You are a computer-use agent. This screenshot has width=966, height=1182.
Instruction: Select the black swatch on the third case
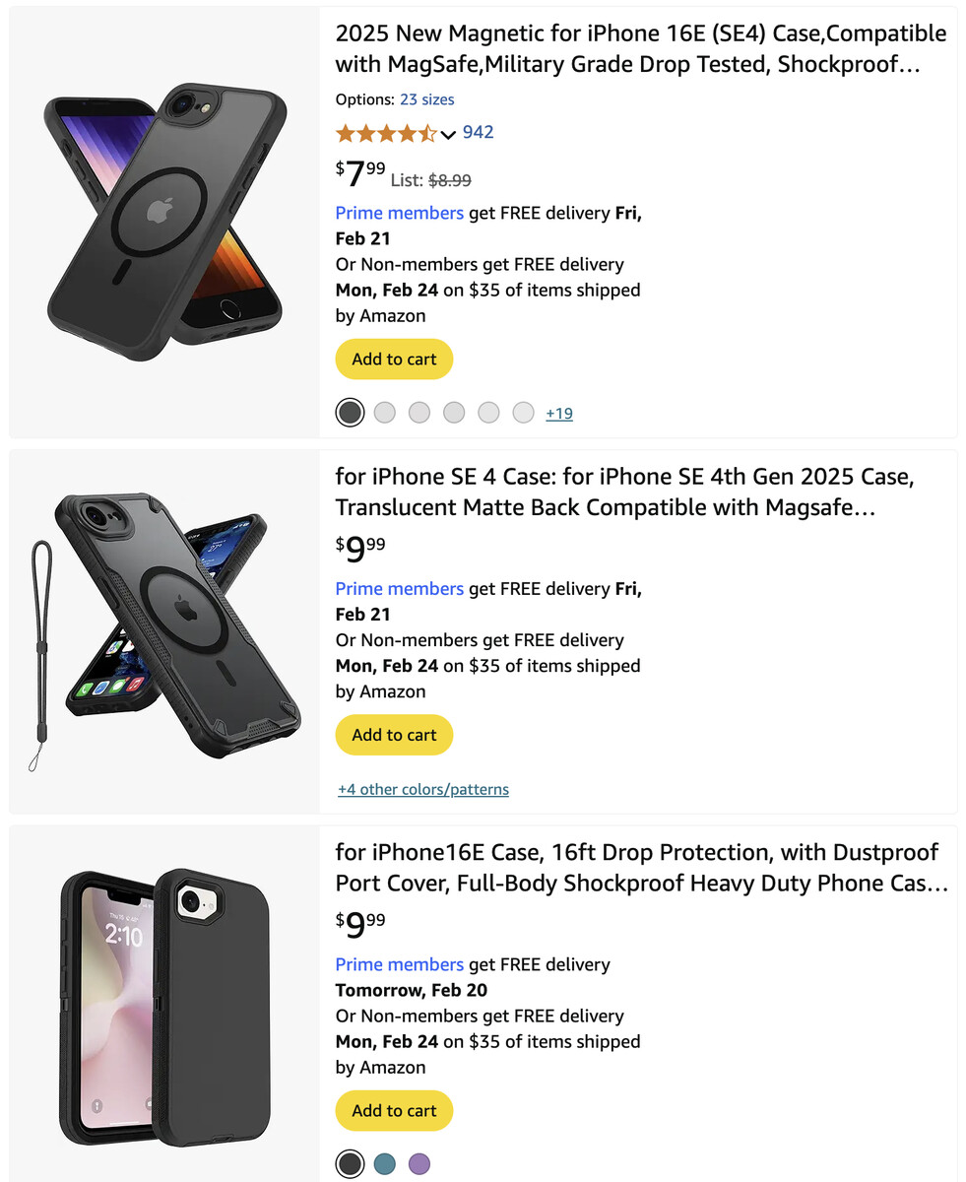pos(350,1163)
